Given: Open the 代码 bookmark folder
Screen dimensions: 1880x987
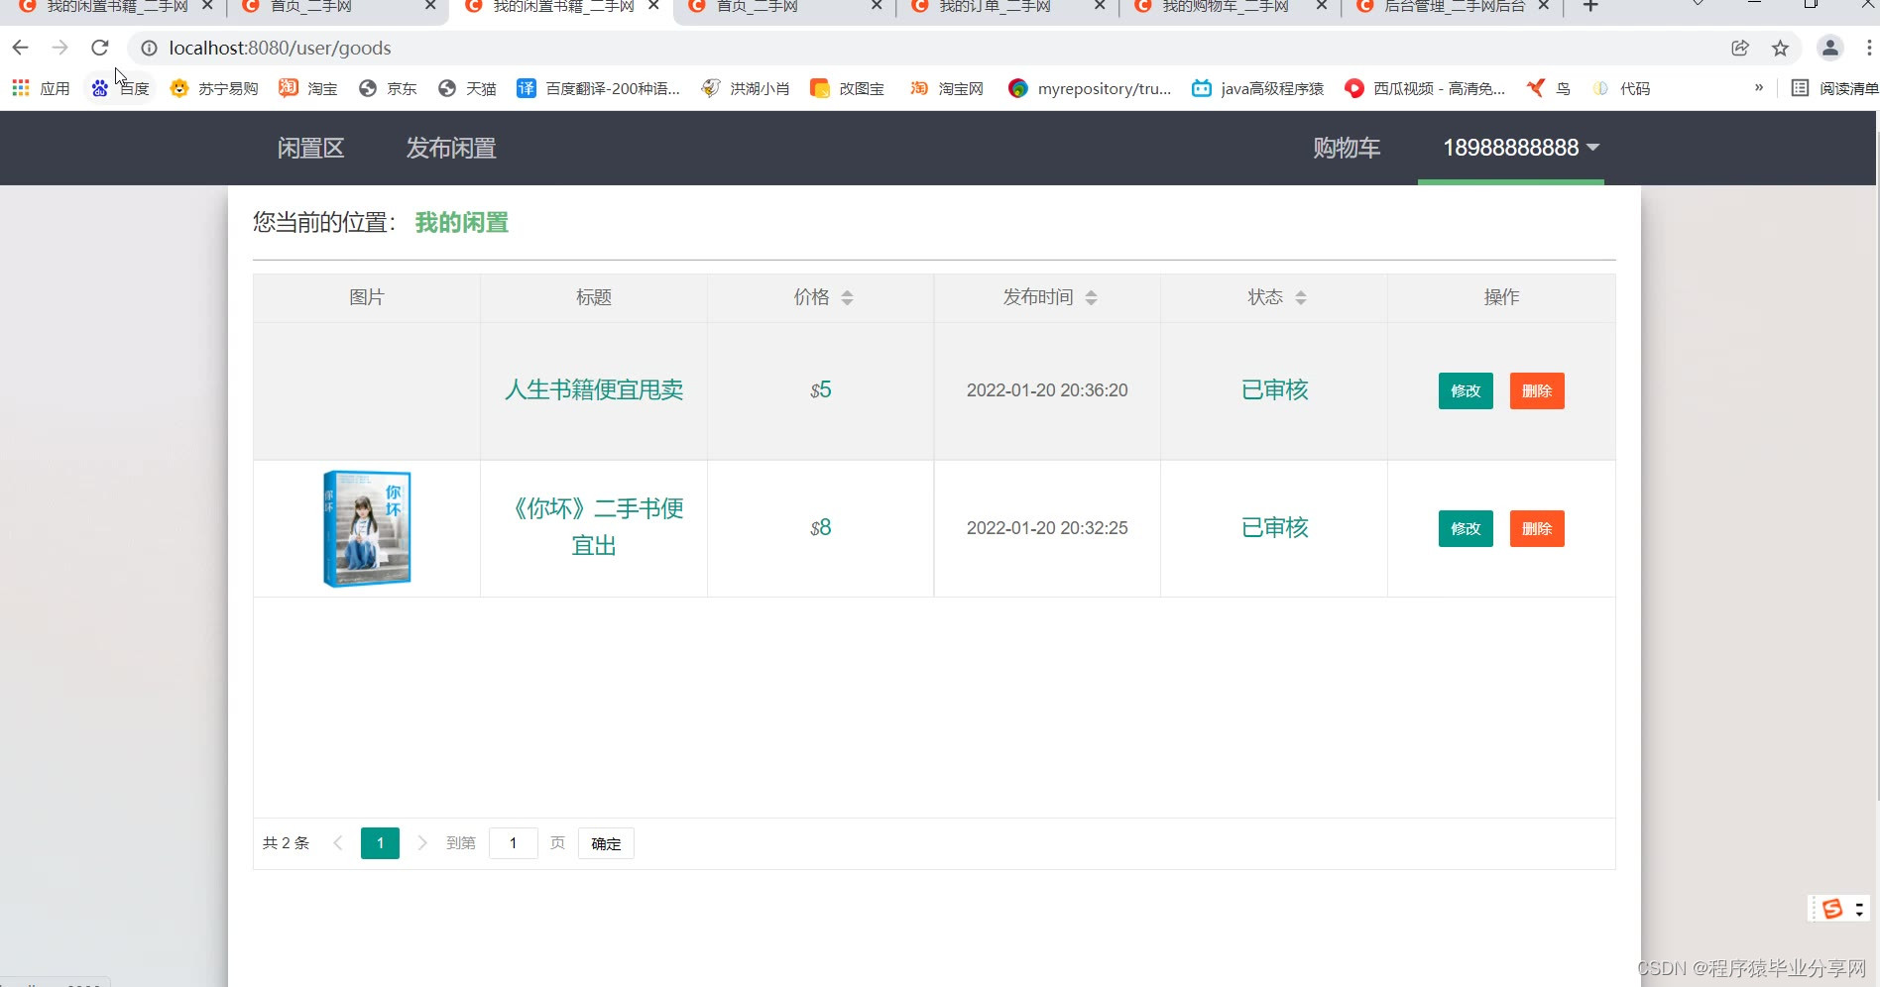Looking at the screenshot, I should coord(1621,88).
